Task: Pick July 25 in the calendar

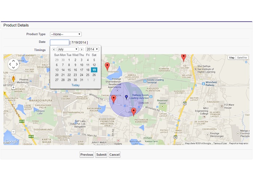Action: [x=88, y=75]
